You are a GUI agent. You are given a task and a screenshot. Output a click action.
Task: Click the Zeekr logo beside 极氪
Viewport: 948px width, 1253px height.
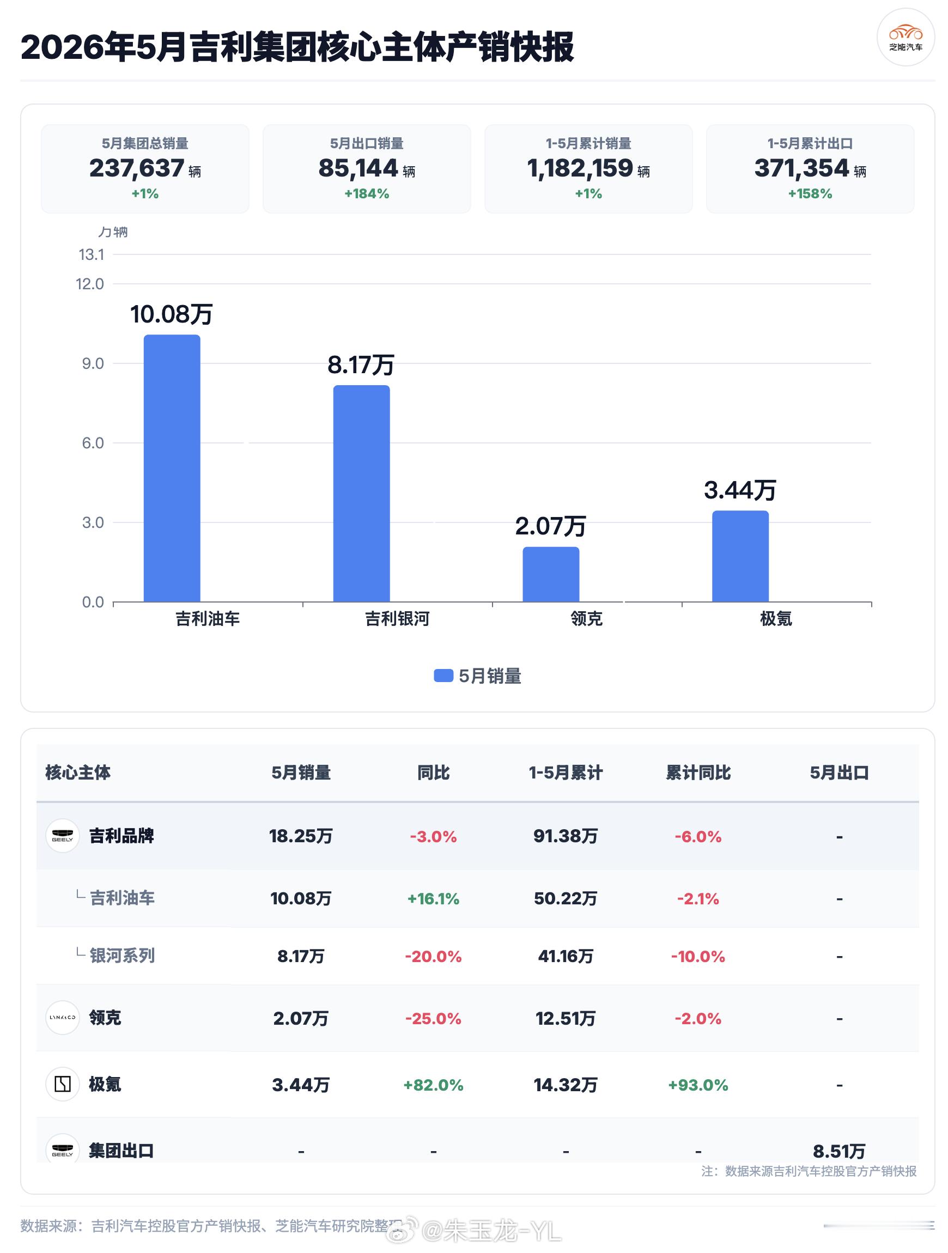62,1084
